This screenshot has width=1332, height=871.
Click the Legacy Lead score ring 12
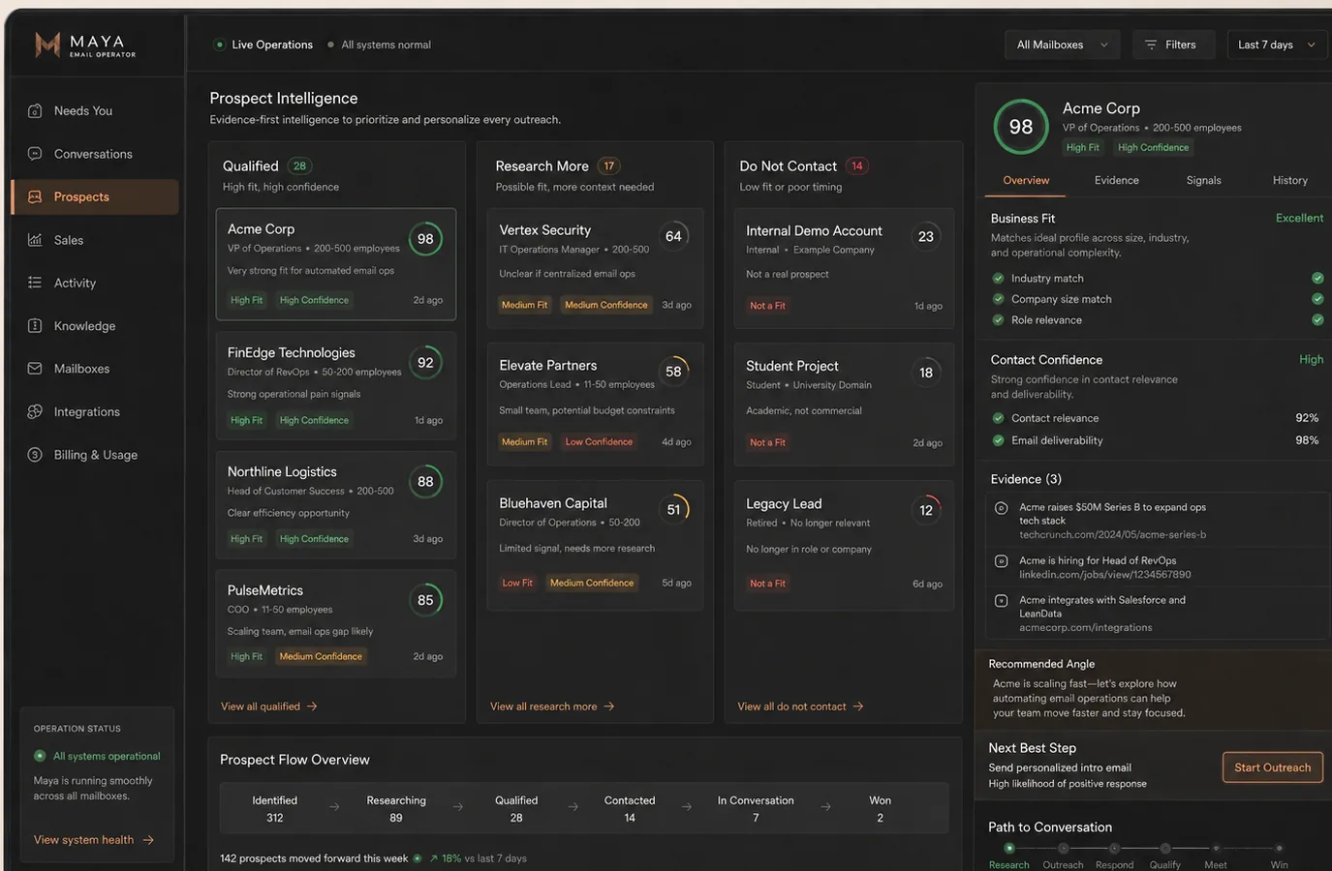click(x=926, y=510)
